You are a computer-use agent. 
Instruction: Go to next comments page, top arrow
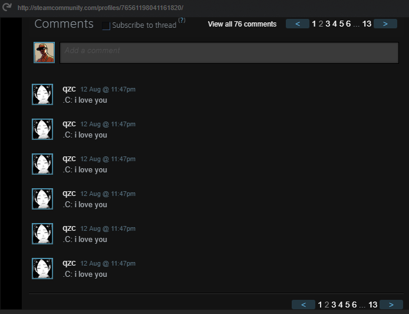[385, 24]
